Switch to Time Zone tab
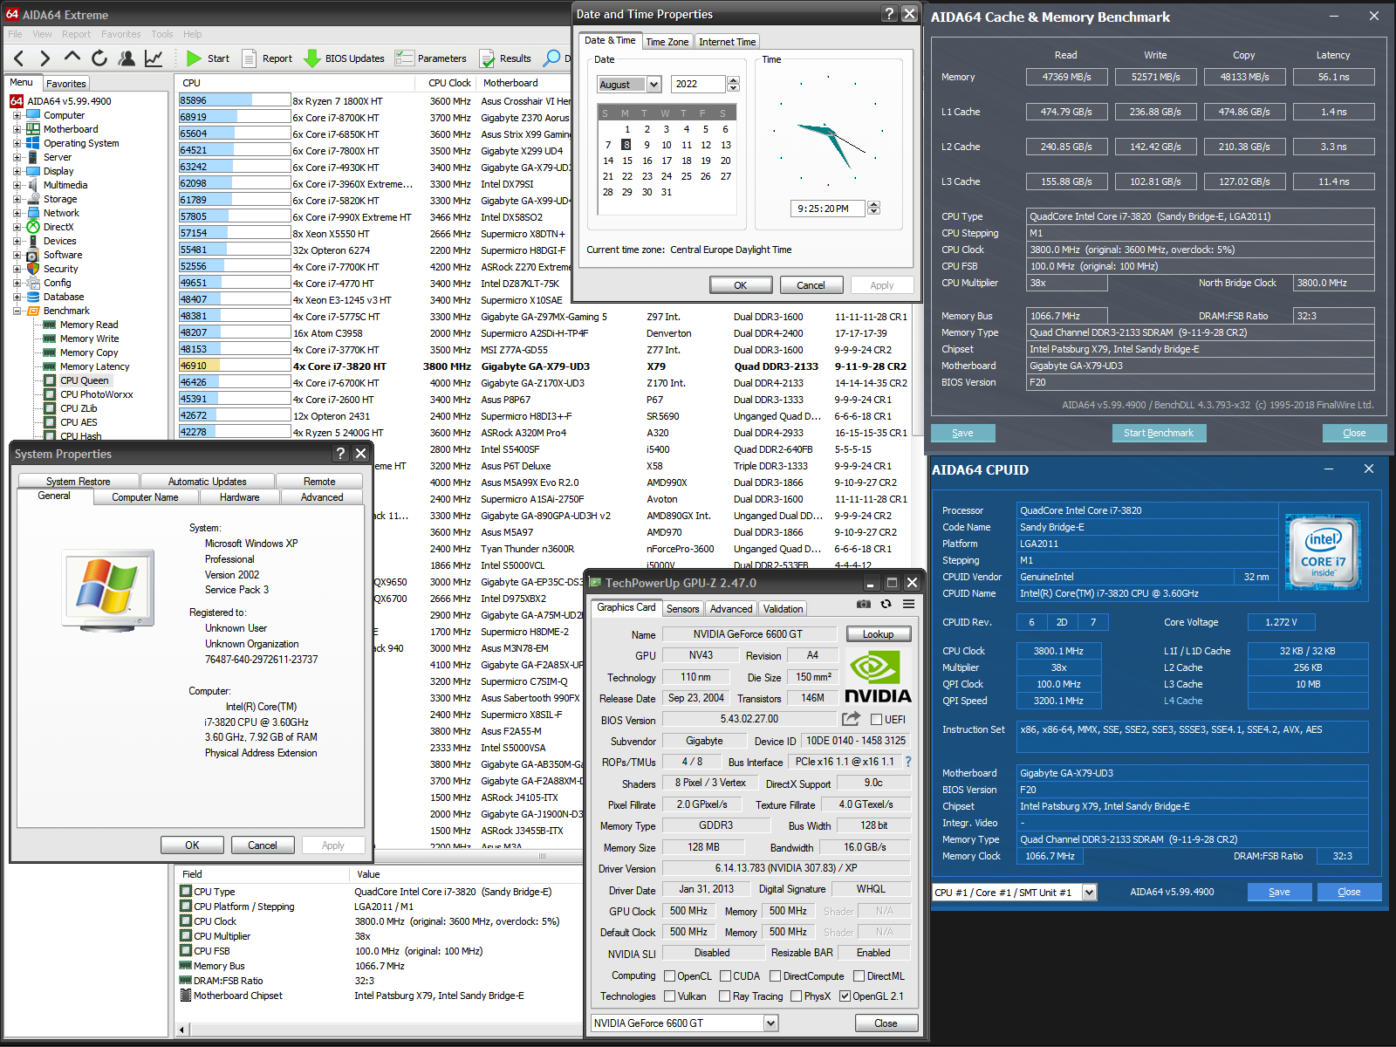The width and height of the screenshot is (1396, 1047). [667, 42]
